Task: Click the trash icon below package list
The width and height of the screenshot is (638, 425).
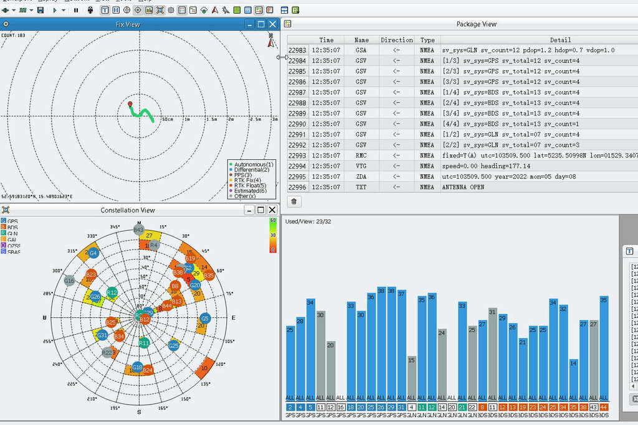Action: click(294, 202)
